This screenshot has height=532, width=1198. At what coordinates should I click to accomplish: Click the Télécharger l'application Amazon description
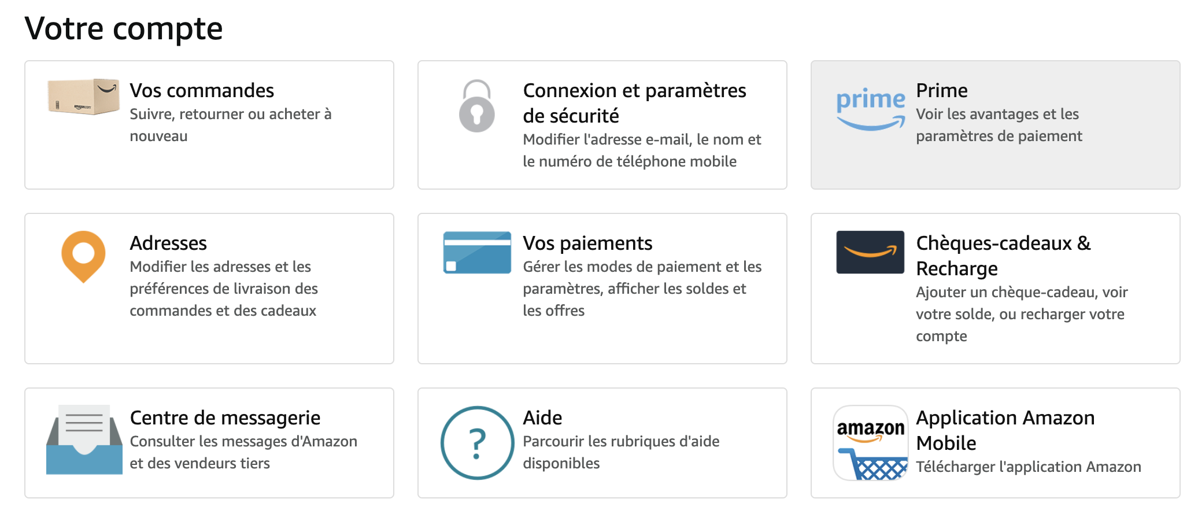[1029, 467]
